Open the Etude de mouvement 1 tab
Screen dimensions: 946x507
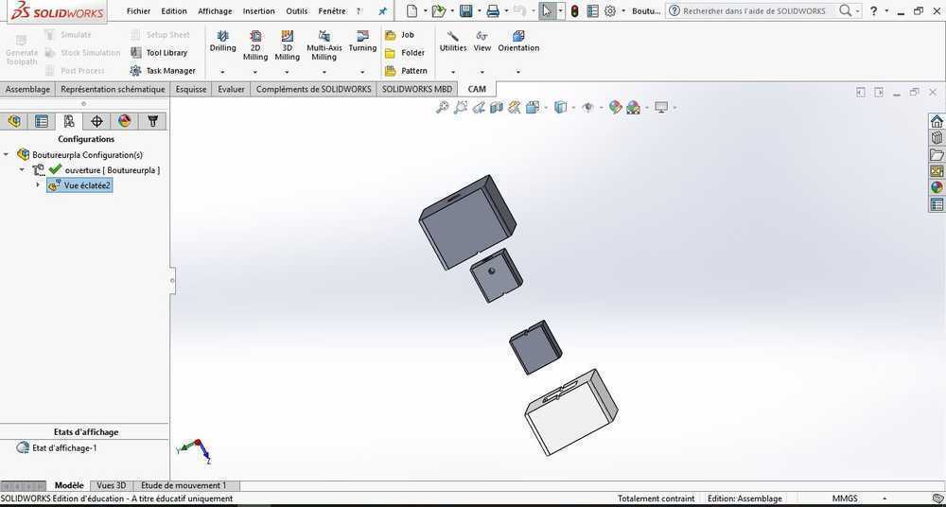tap(183, 485)
